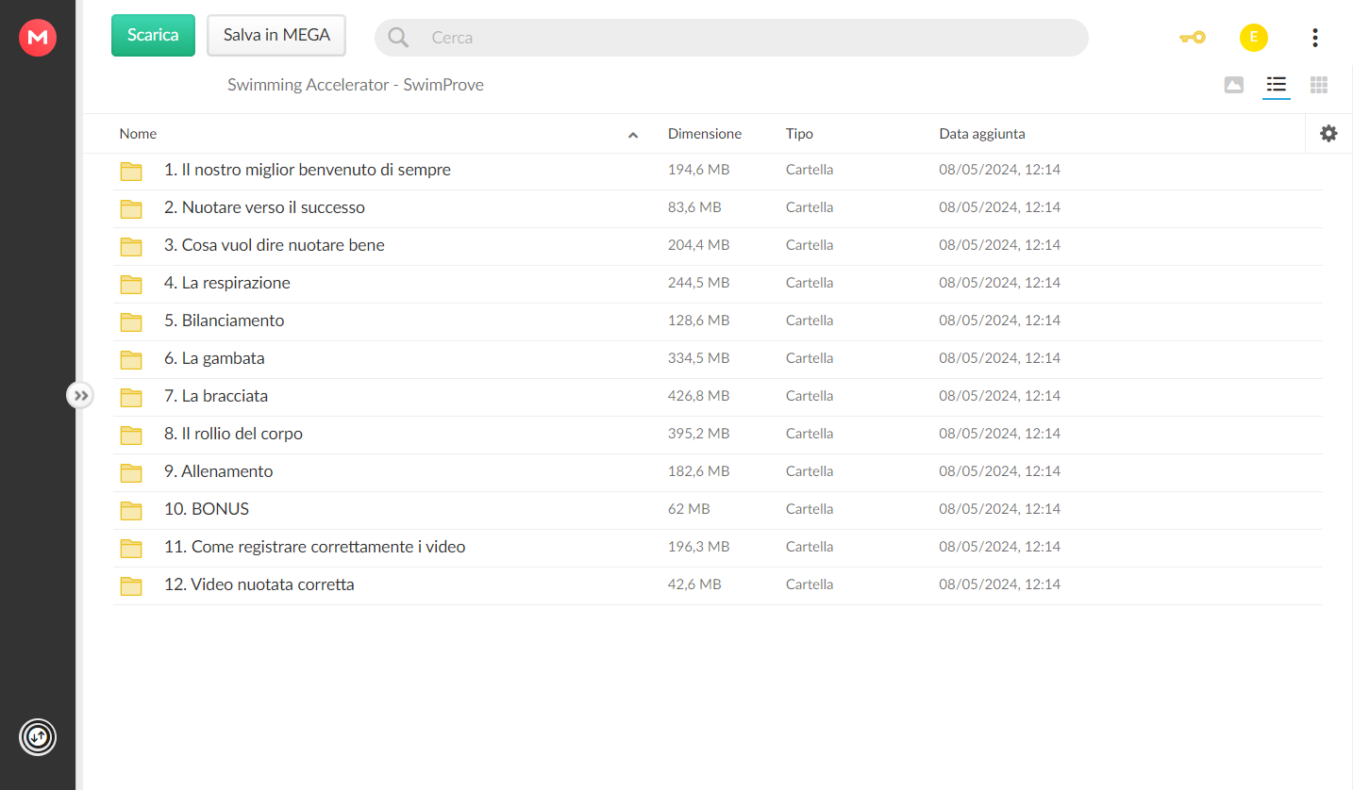This screenshot has height=790, width=1353.
Task: Open the three-dot more options menu
Action: [1314, 38]
